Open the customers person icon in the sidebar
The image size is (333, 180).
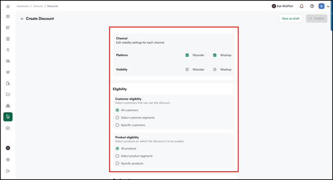tap(8, 50)
